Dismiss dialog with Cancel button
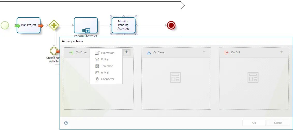The height and width of the screenshot is (130, 293). 278,123
